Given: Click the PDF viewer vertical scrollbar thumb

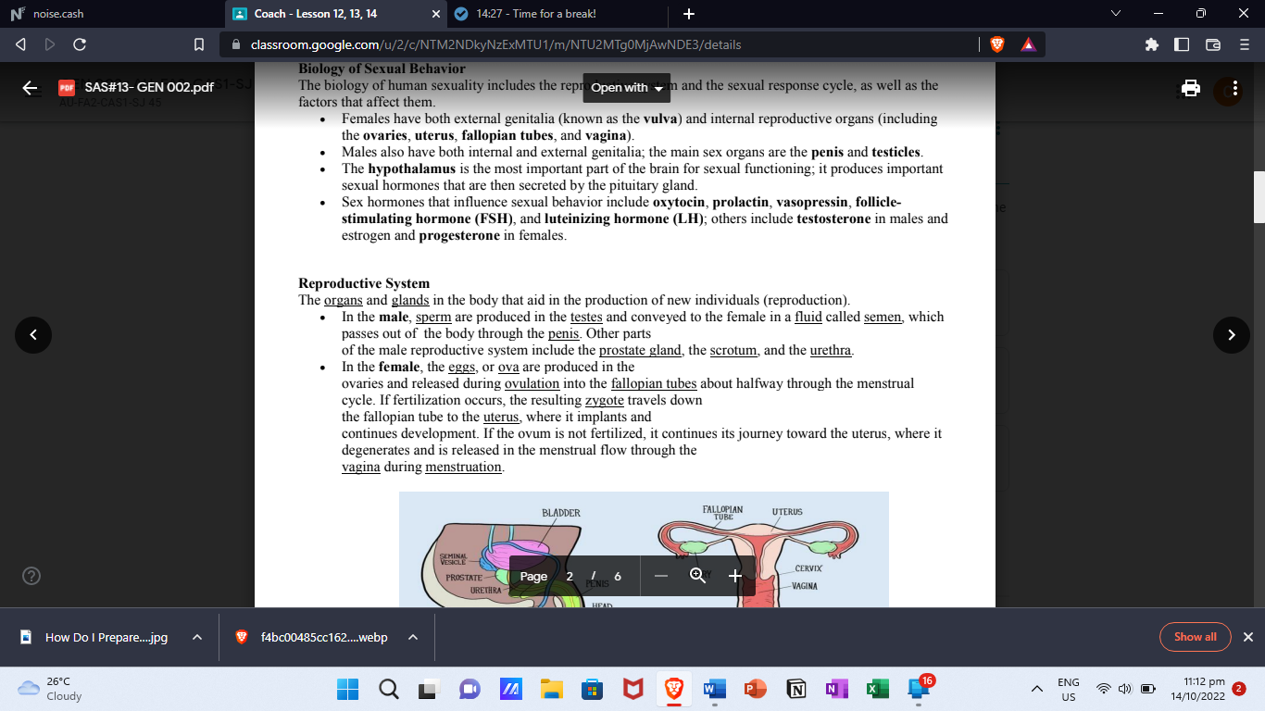Looking at the screenshot, I should click(x=1259, y=197).
